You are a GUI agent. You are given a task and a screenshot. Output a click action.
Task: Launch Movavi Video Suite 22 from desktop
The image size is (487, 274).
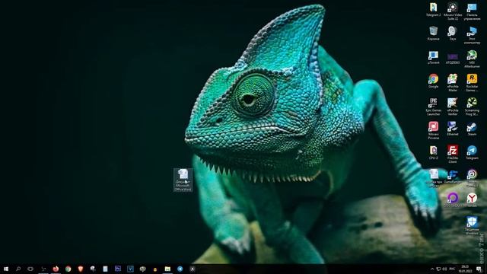pos(453,11)
